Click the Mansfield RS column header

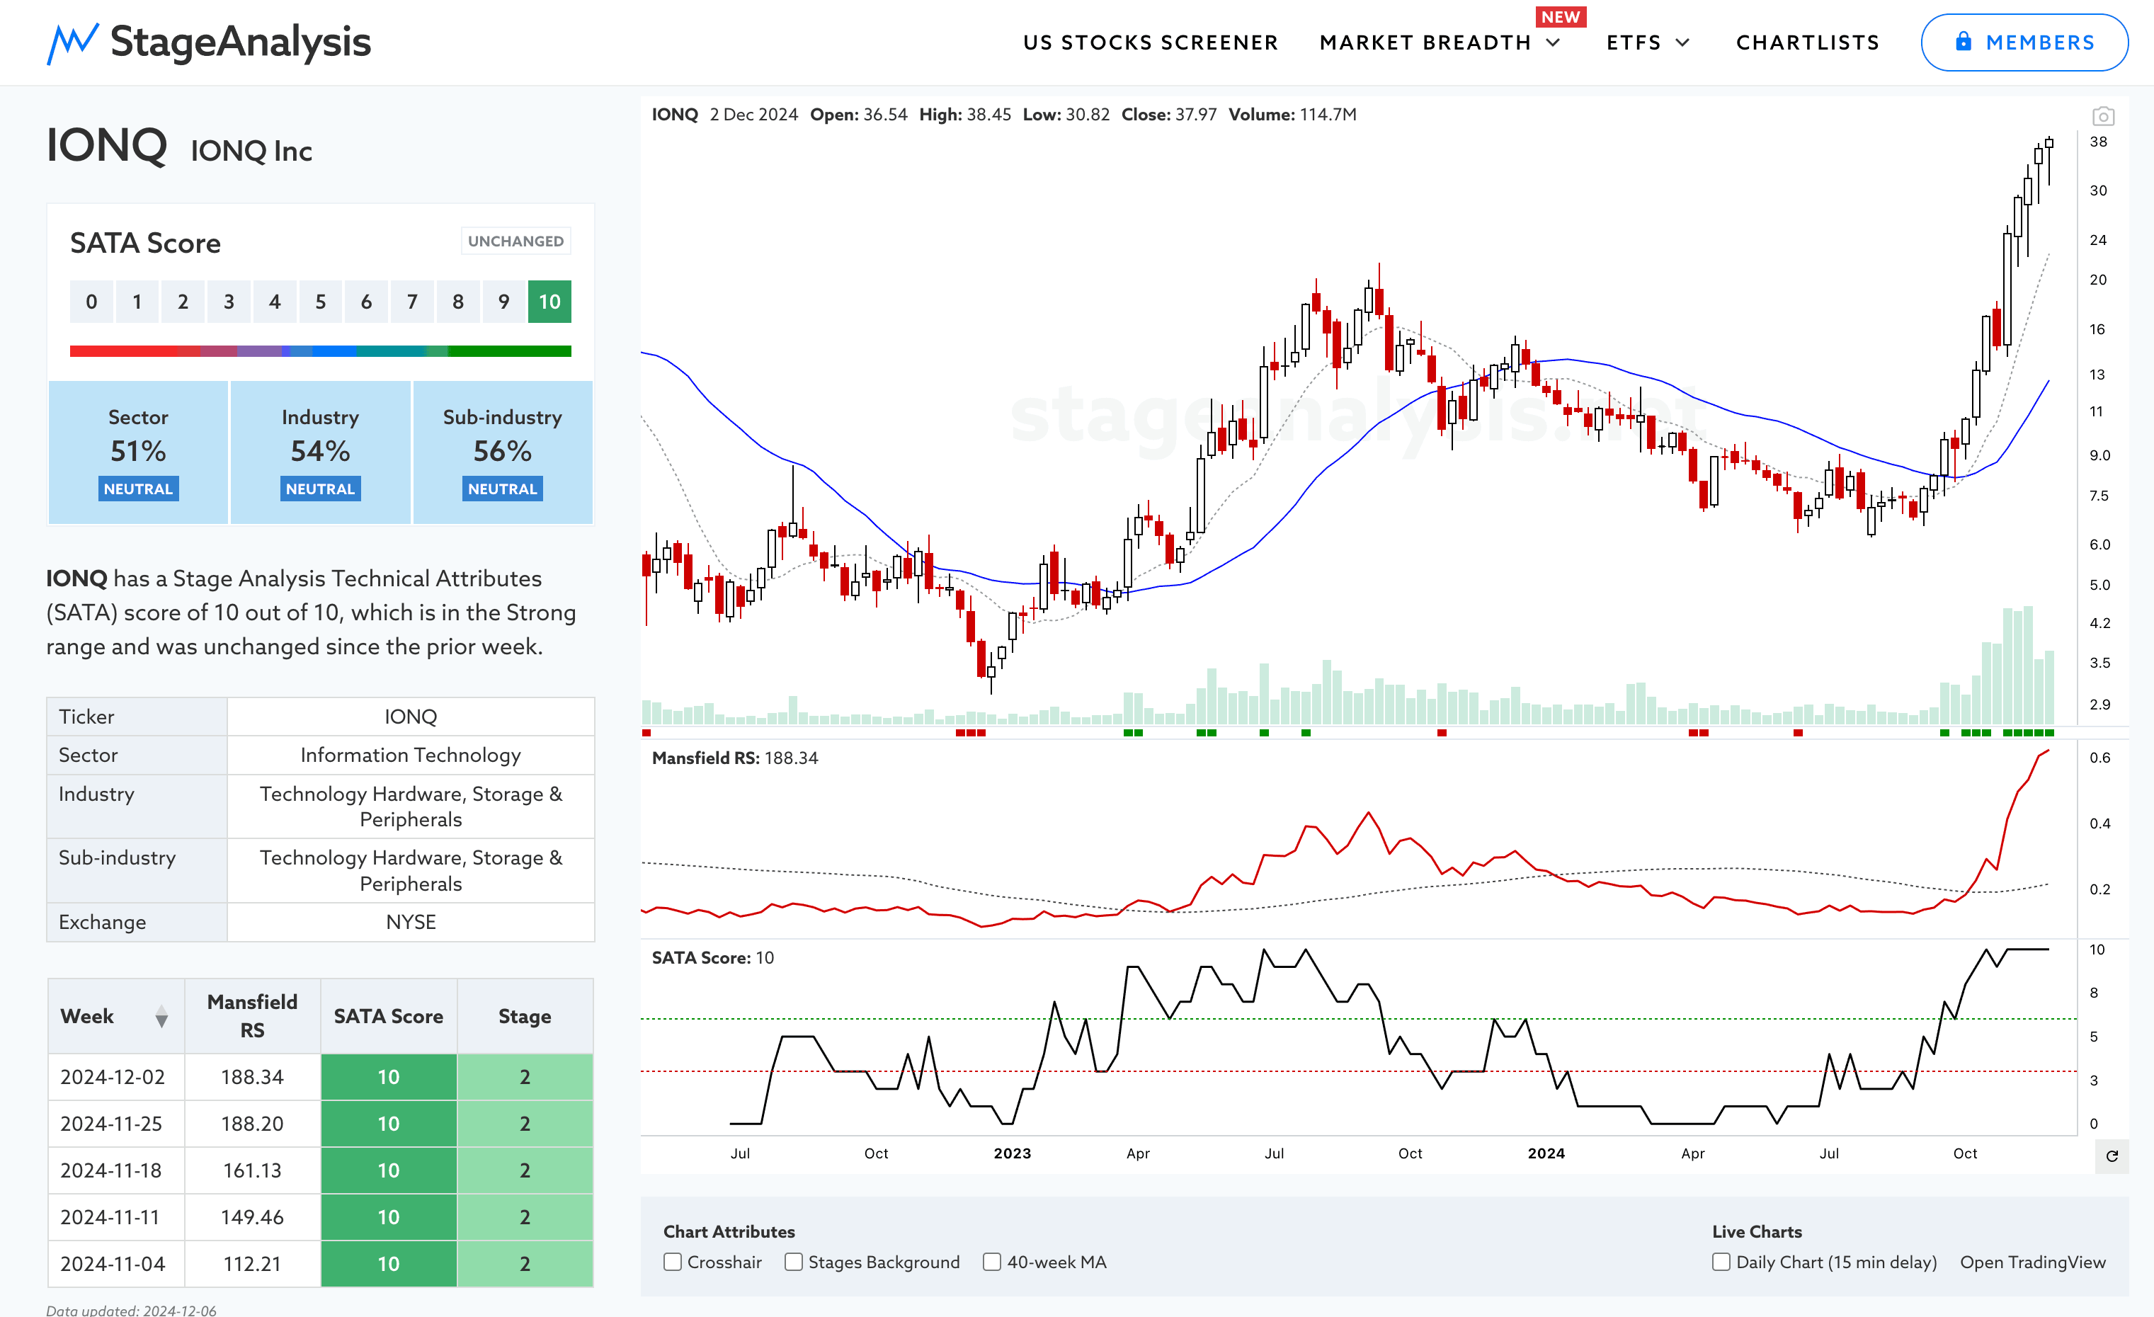pos(252,1015)
